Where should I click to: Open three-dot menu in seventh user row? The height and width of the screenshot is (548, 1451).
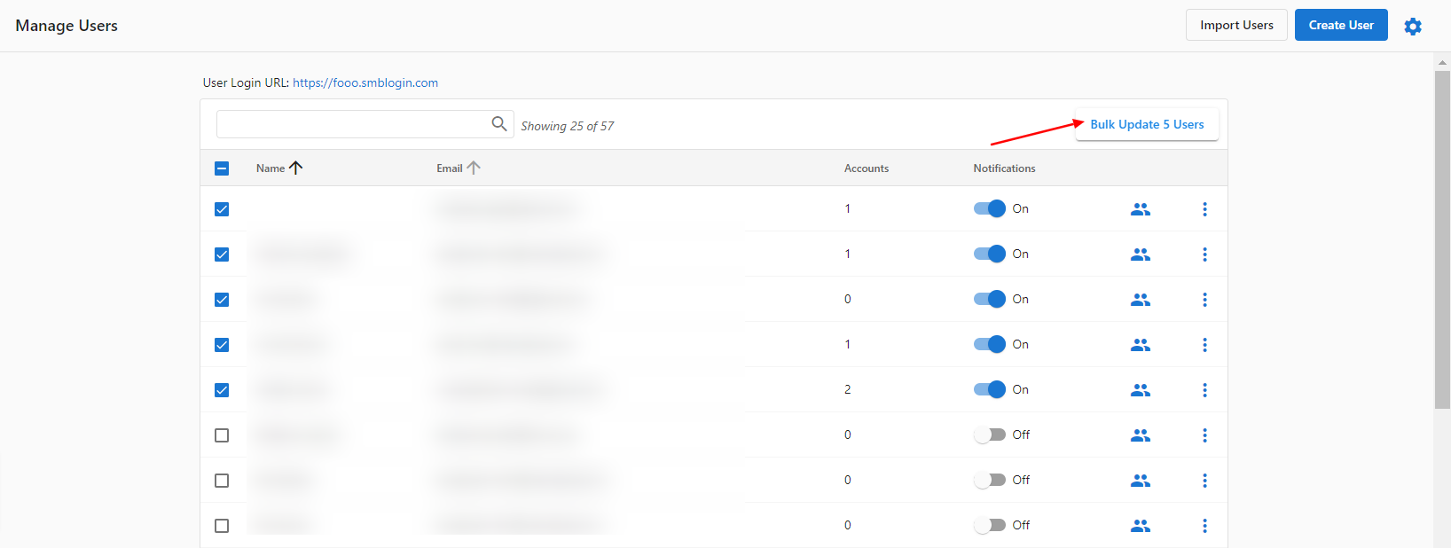(1204, 481)
